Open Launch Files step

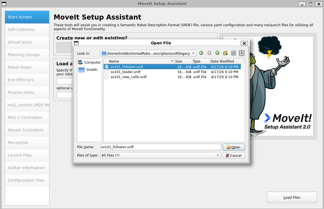point(27,155)
